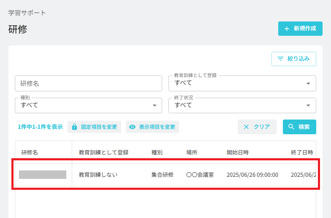
Task: Select the 教育訓練しない cell
Action: [x=98, y=175]
